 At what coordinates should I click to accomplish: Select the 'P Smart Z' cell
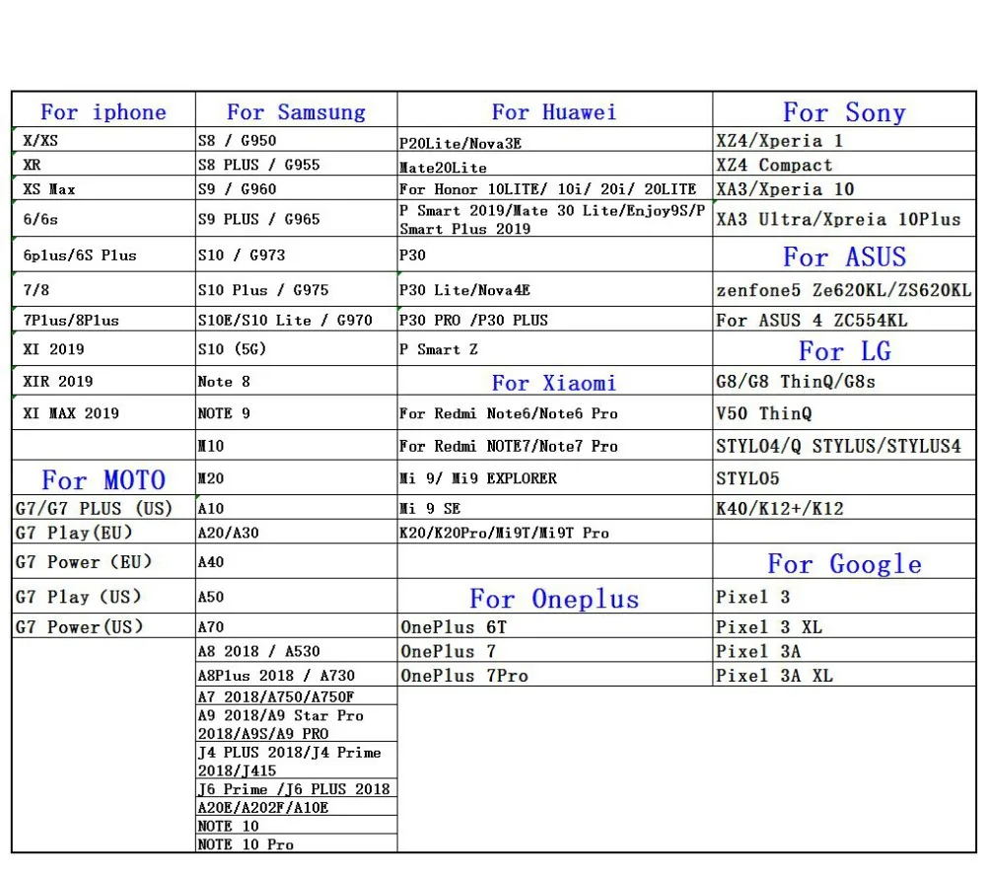[x=554, y=348]
